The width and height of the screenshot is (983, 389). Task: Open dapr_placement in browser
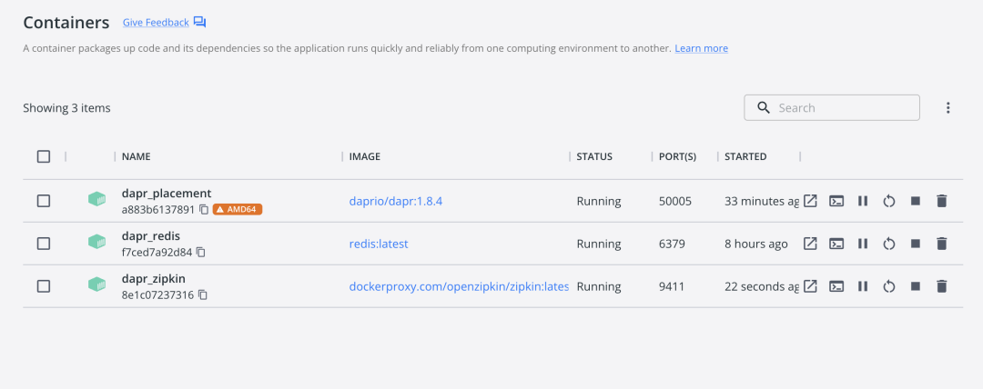click(x=810, y=201)
